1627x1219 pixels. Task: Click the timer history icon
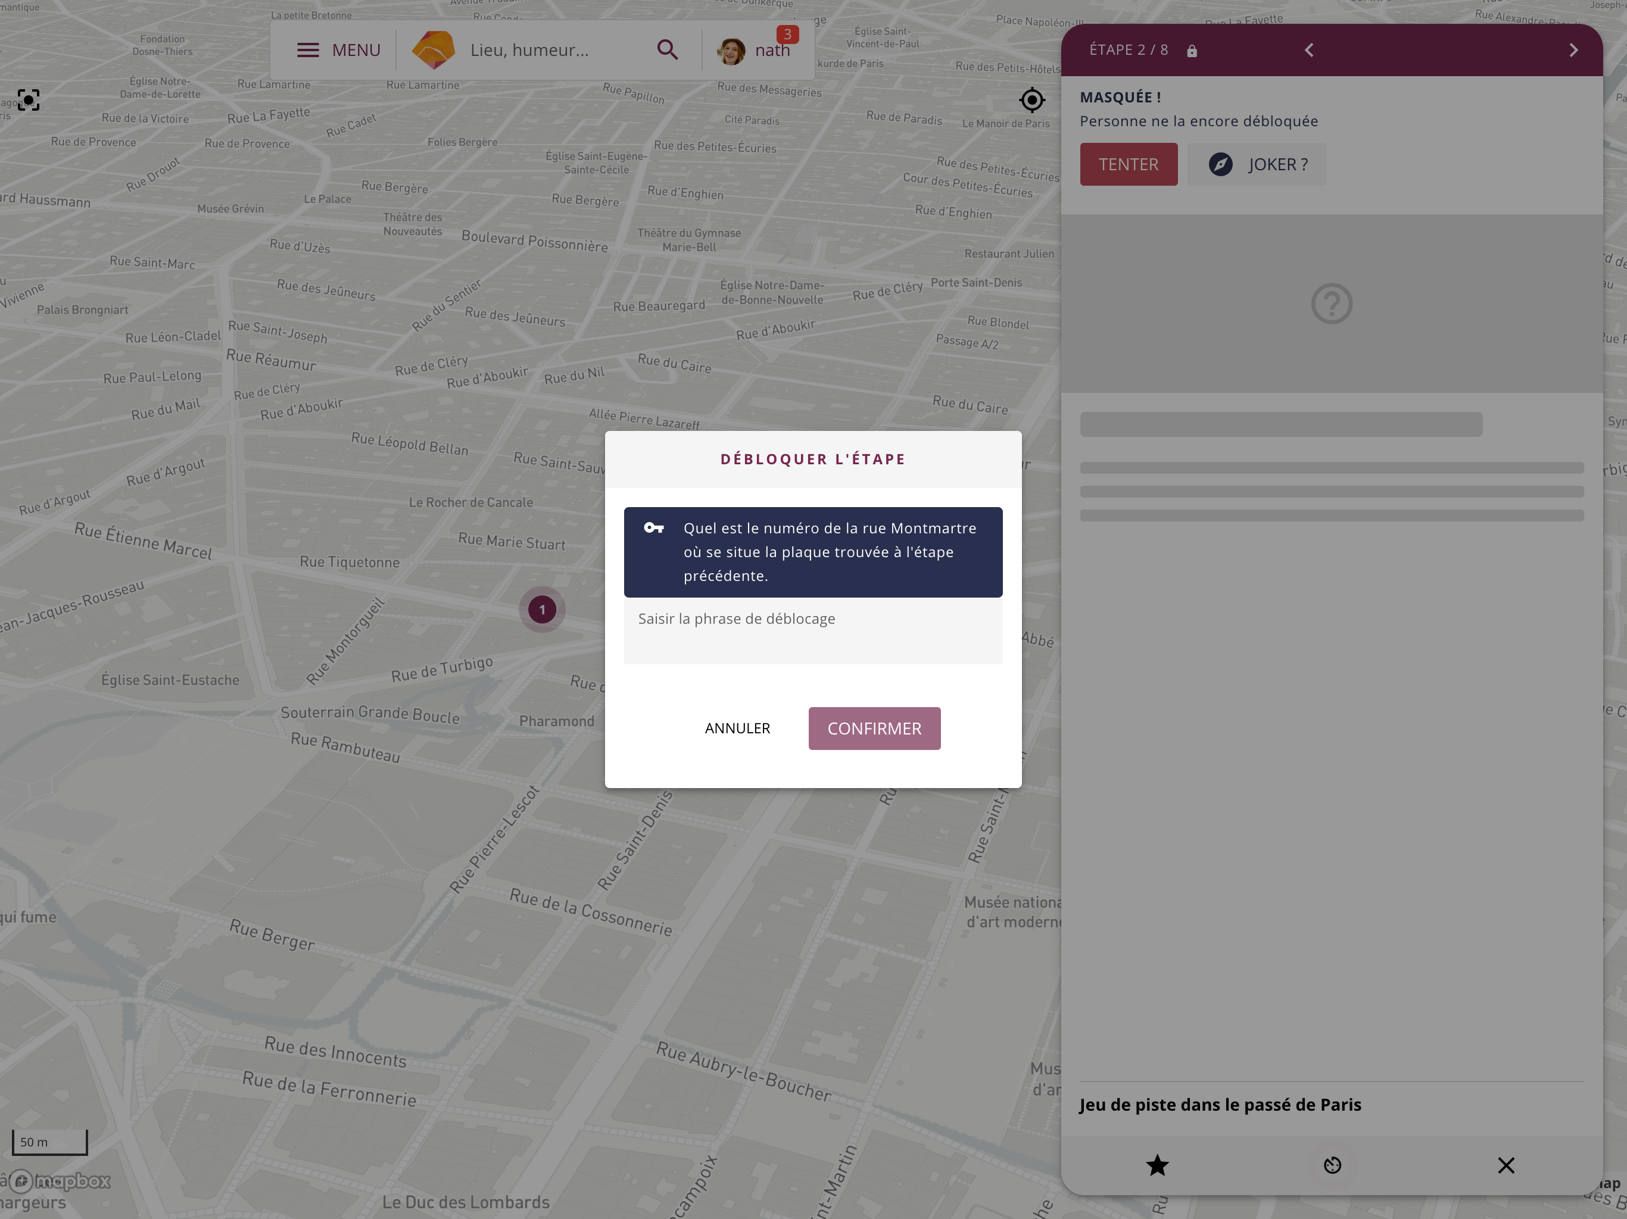tap(1332, 1165)
